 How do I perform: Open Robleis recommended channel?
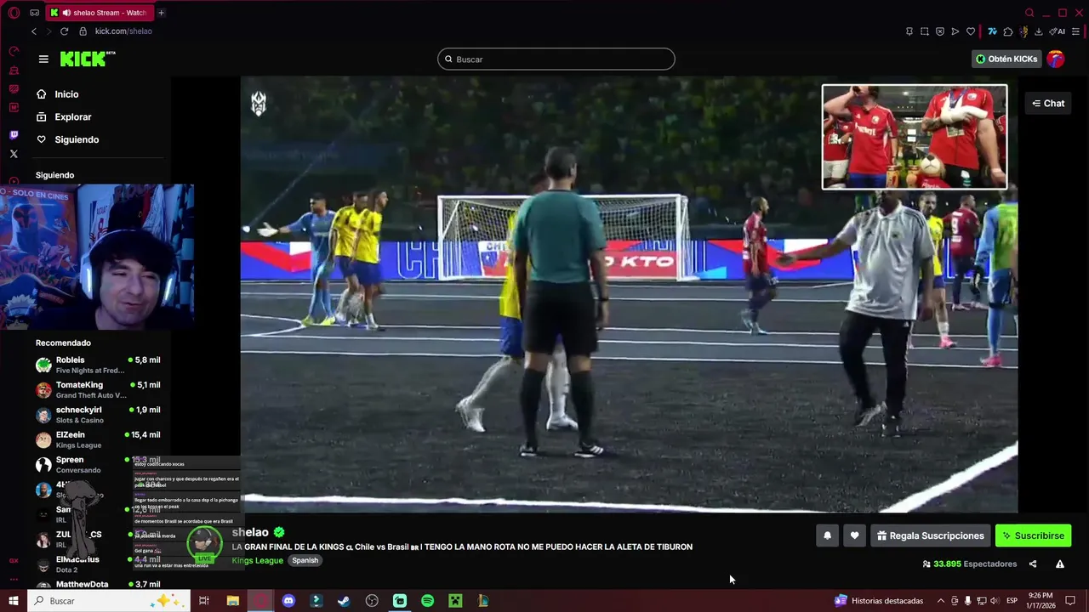[98, 365]
